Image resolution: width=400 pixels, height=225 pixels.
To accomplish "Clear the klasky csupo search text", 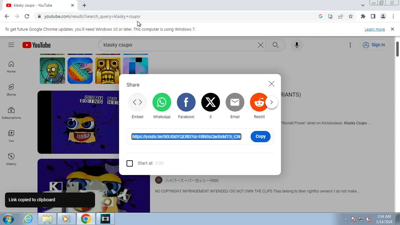I will pos(261,45).
